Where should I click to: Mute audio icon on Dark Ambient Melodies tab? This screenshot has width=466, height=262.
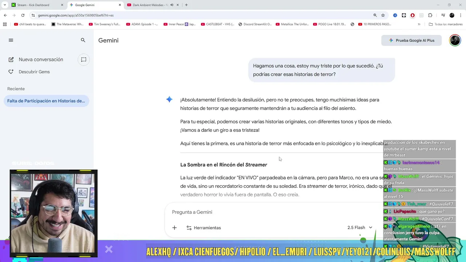point(171,5)
